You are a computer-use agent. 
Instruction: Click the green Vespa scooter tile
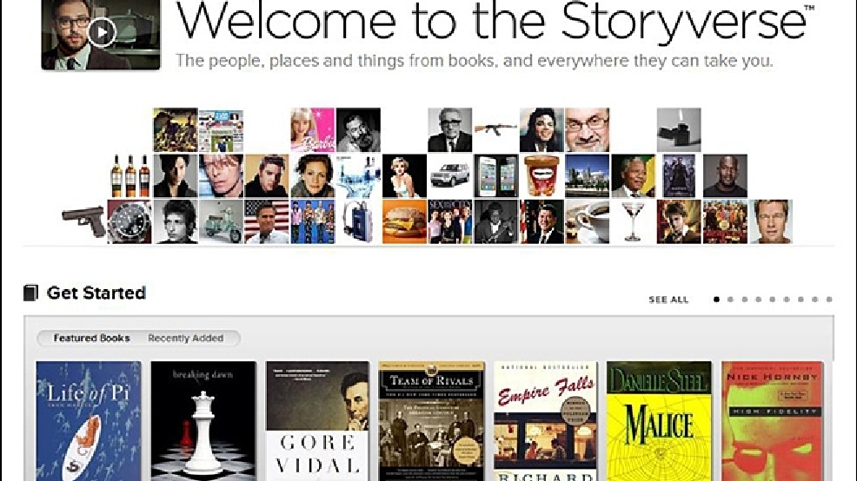tap(221, 221)
